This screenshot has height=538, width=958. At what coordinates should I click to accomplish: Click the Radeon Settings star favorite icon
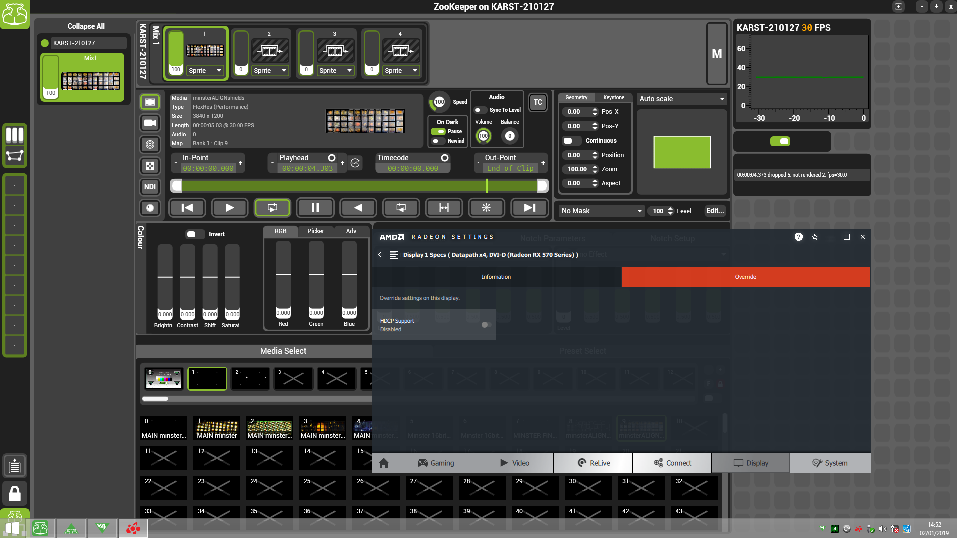[815, 237]
